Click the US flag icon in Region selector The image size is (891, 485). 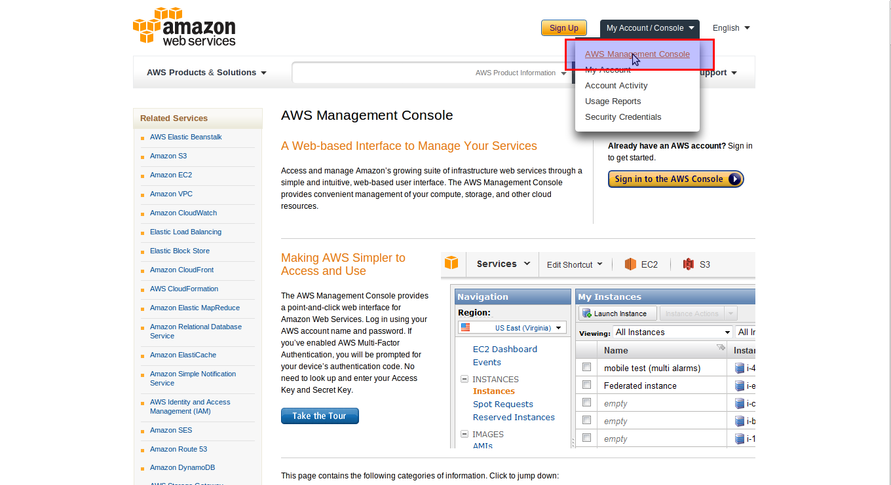pos(466,327)
